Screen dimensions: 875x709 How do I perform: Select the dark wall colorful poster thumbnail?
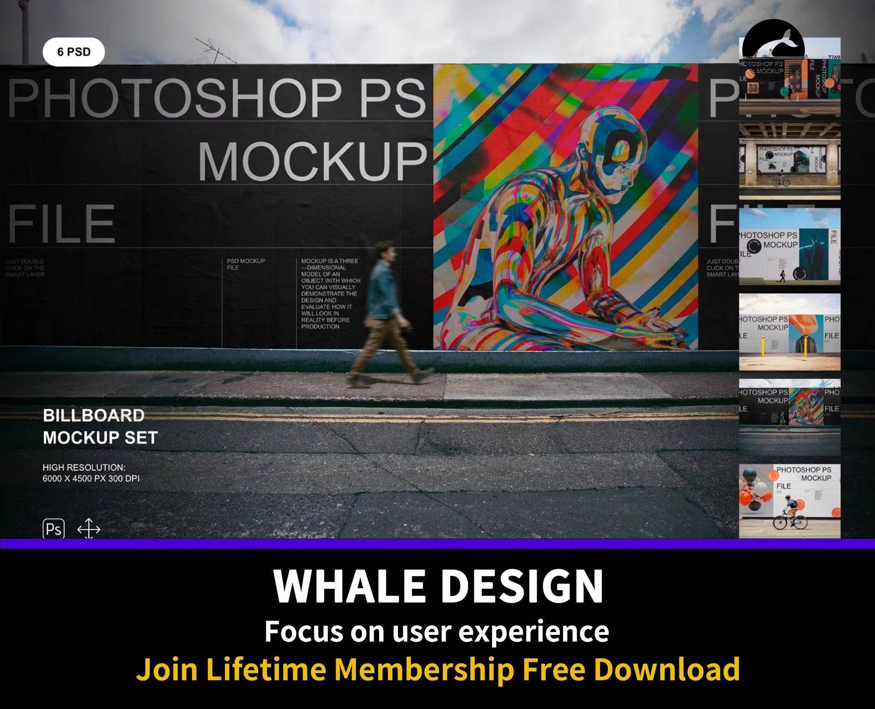coord(790,416)
